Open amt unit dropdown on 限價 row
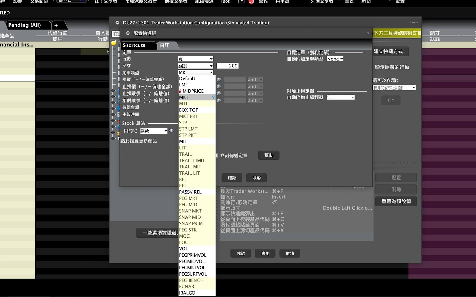This screenshot has height=297, width=476. point(255,80)
